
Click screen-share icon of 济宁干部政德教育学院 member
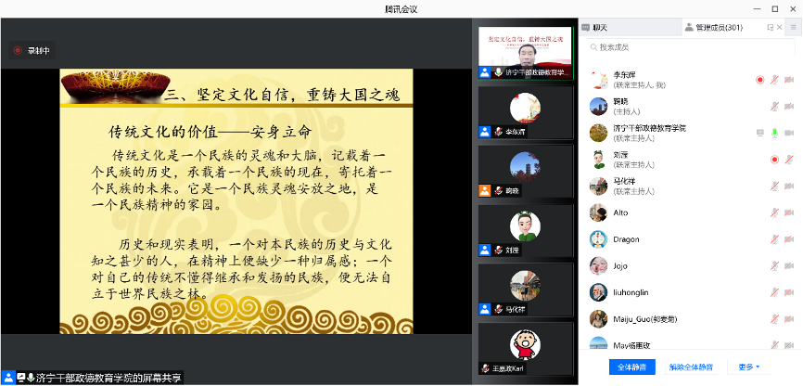(x=760, y=133)
